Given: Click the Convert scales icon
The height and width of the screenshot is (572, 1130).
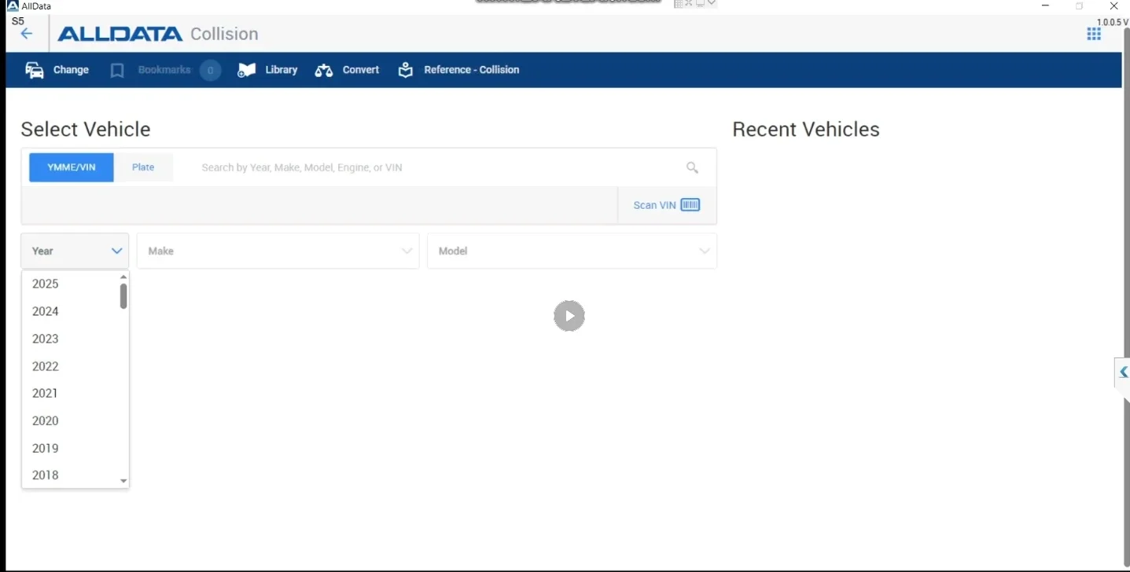Looking at the screenshot, I should coord(324,70).
